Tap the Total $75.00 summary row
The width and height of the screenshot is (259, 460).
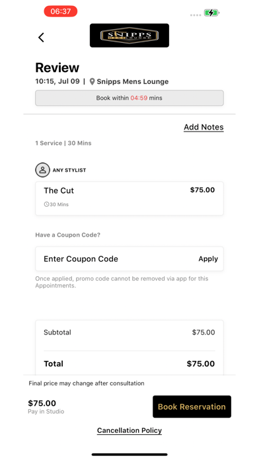point(129,364)
